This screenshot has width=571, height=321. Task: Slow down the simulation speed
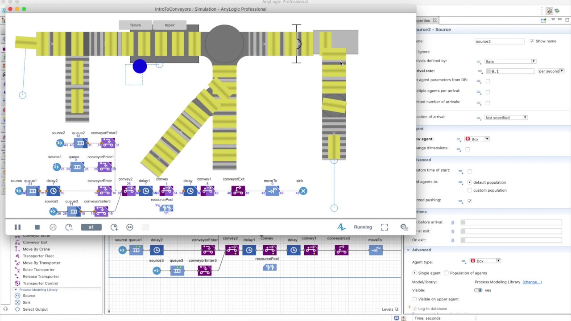click(69, 227)
